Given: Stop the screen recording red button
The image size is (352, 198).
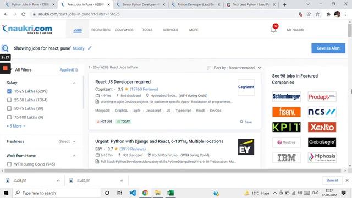Looking at the screenshot, I should point(5,68).
